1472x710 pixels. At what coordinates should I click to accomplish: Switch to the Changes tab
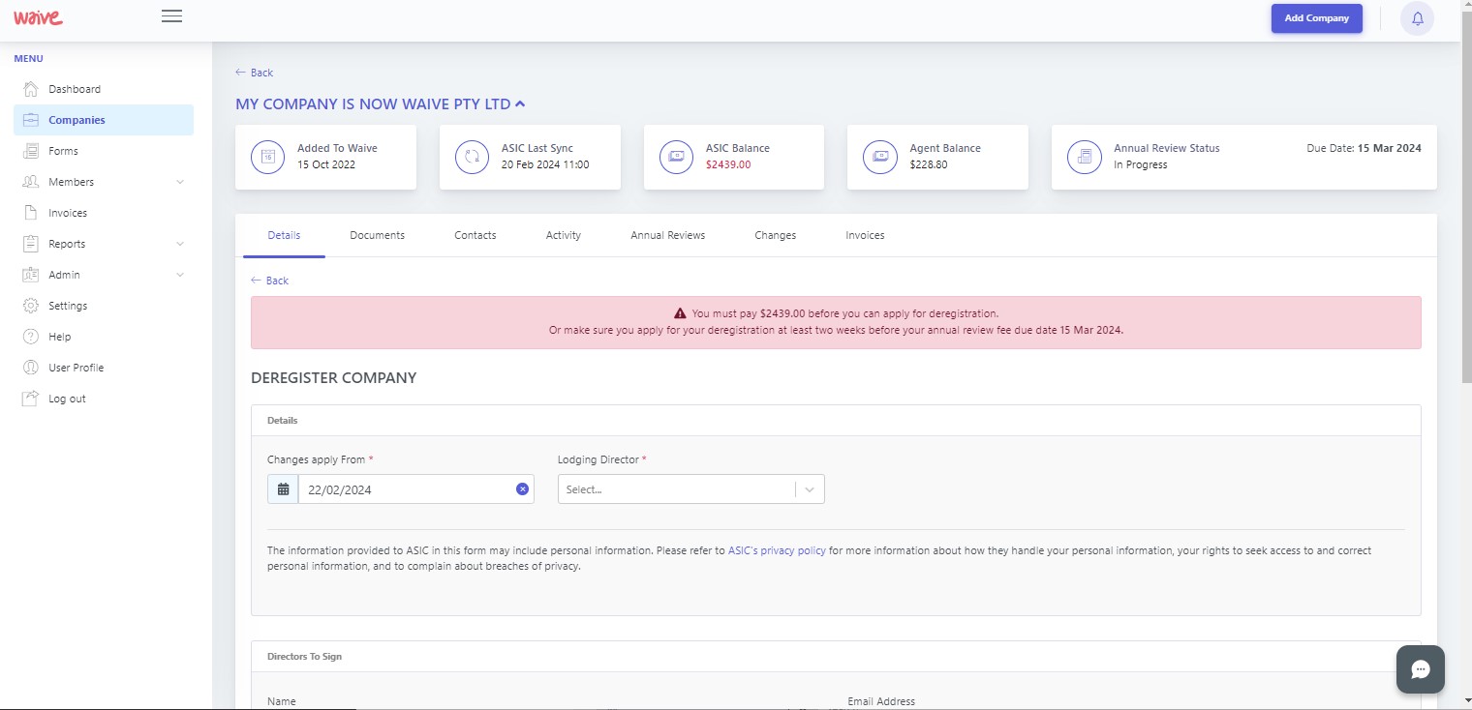pyautogui.click(x=776, y=235)
